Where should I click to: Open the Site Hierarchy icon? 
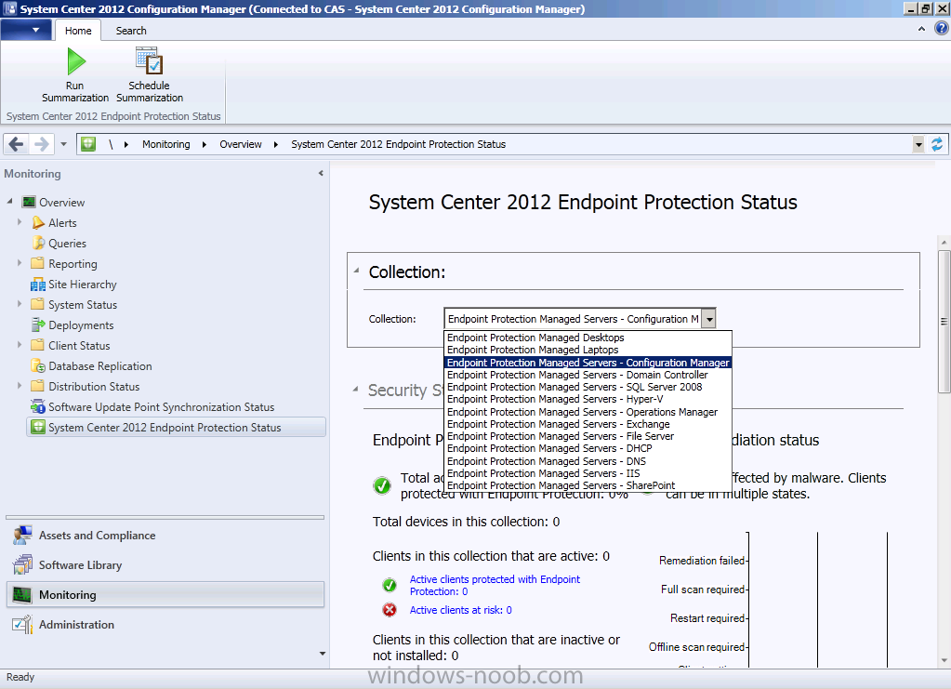[38, 285]
